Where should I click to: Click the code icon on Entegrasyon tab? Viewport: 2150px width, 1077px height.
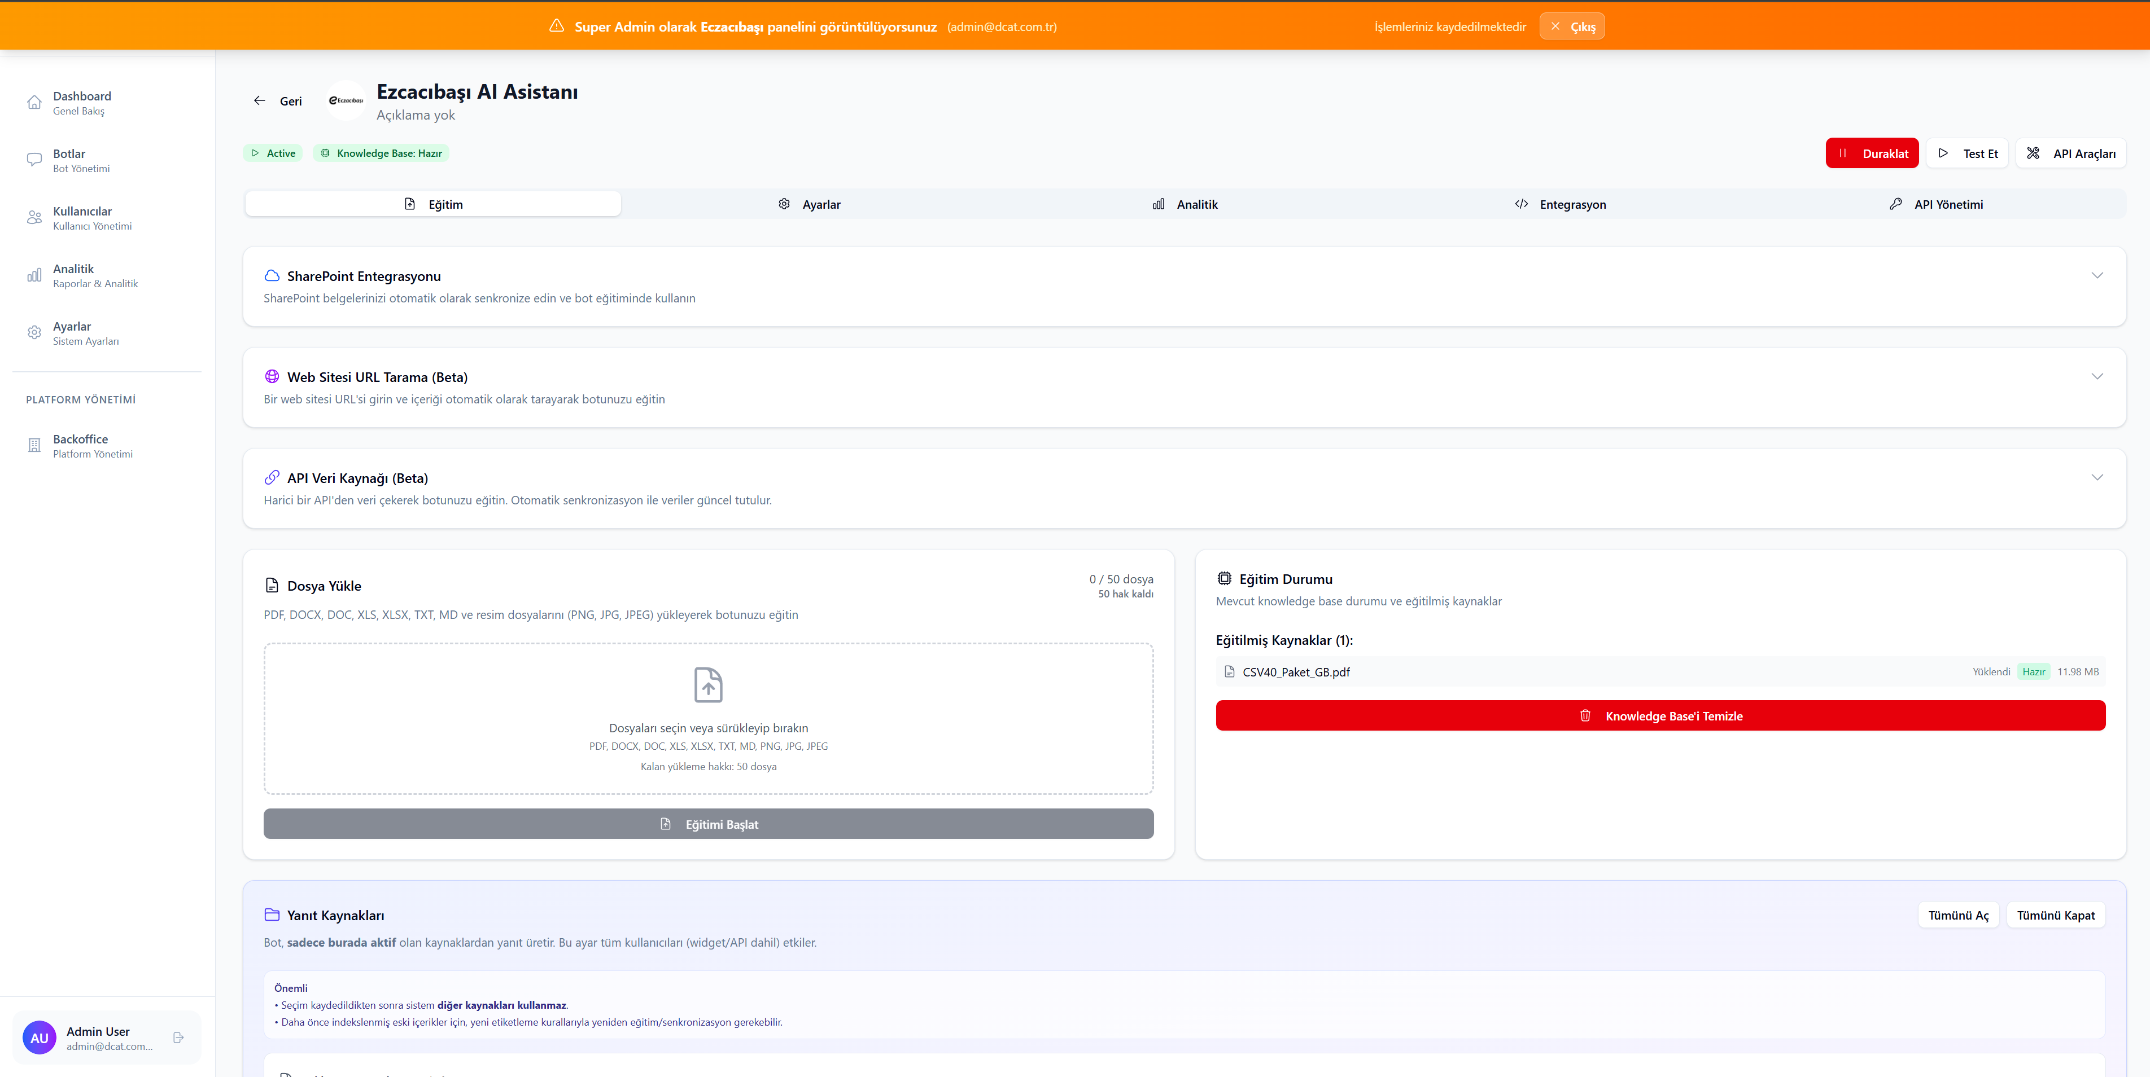pyautogui.click(x=1522, y=204)
